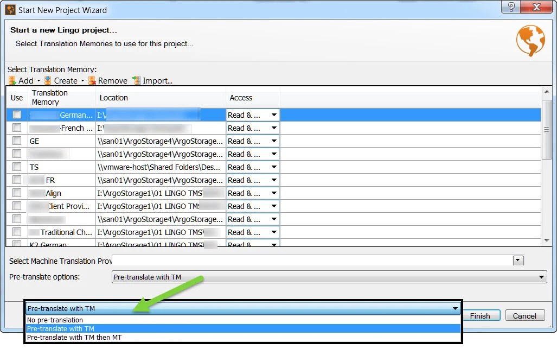Sort by Access column header
This screenshot has height=349, width=557.
[253, 98]
